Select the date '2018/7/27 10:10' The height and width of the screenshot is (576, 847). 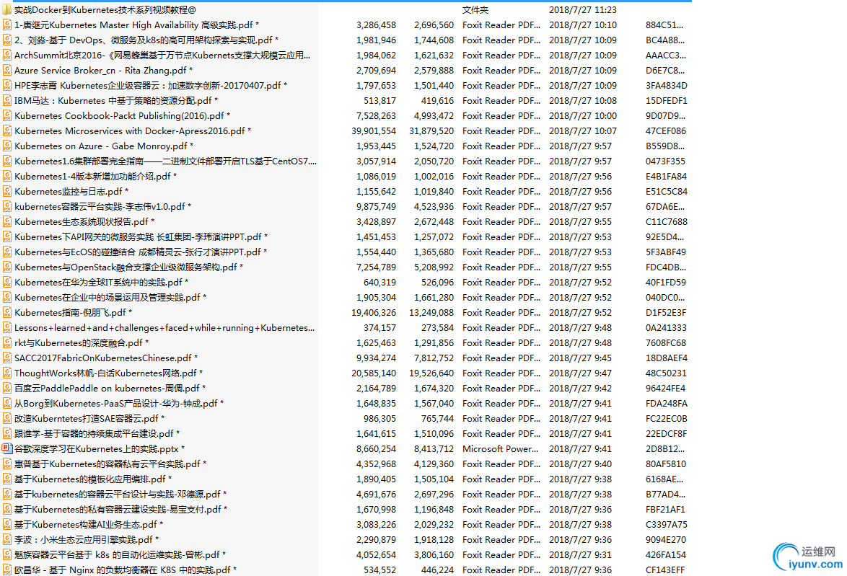click(x=583, y=25)
